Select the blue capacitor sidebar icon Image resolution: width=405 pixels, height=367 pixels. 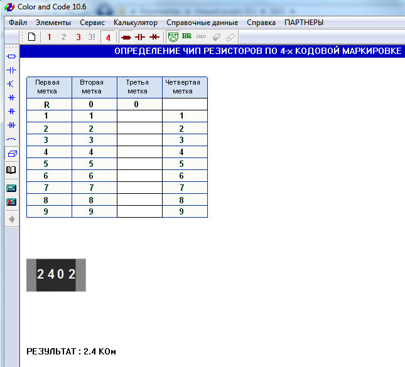coord(11,70)
